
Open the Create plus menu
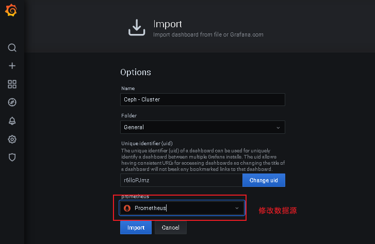click(x=12, y=66)
